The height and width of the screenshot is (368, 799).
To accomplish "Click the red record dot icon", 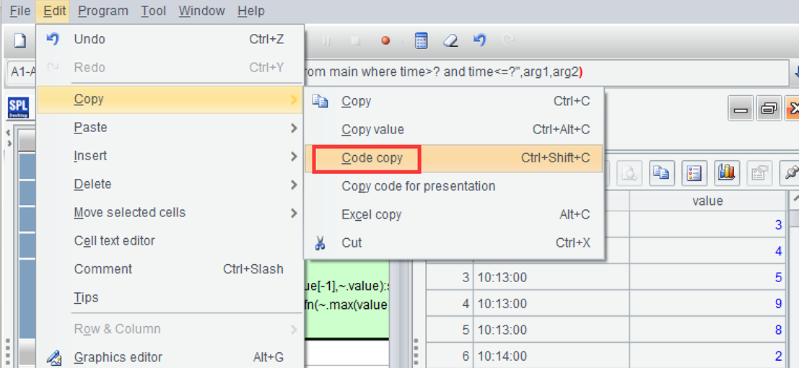I will click(385, 41).
